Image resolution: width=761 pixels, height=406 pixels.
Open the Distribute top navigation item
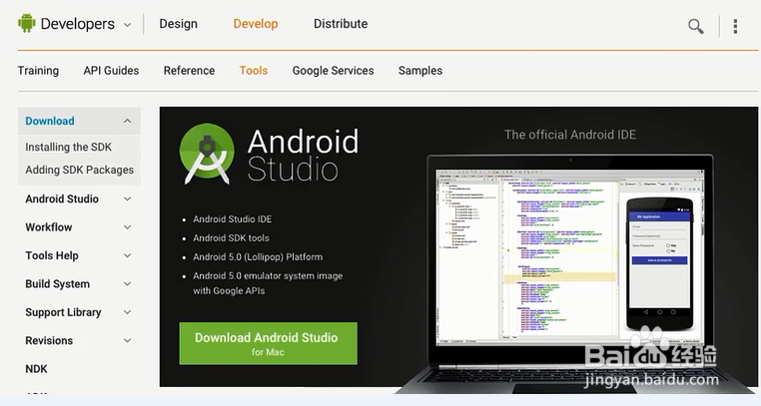tap(341, 24)
